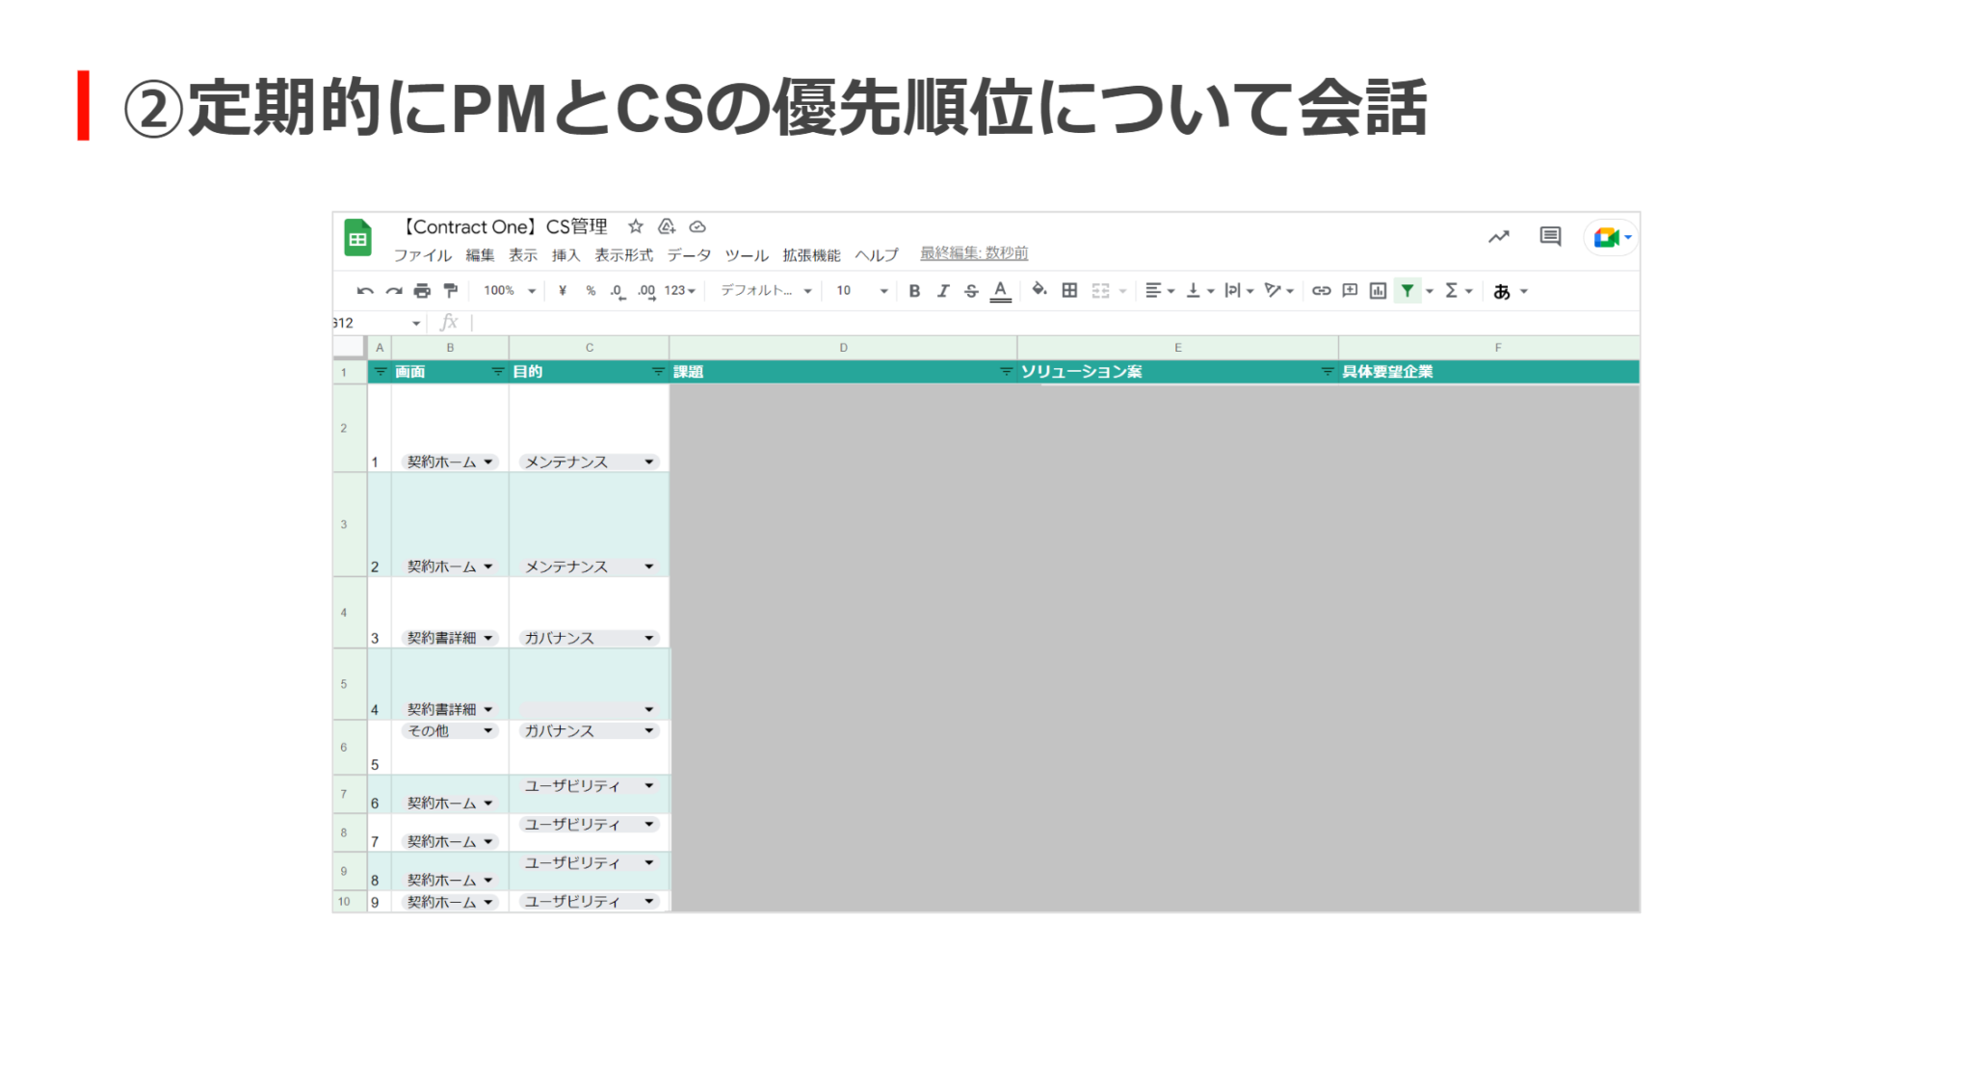The width and height of the screenshot is (1973, 1082).
Task: Insert a chart via the toolbar icon
Action: [1378, 290]
